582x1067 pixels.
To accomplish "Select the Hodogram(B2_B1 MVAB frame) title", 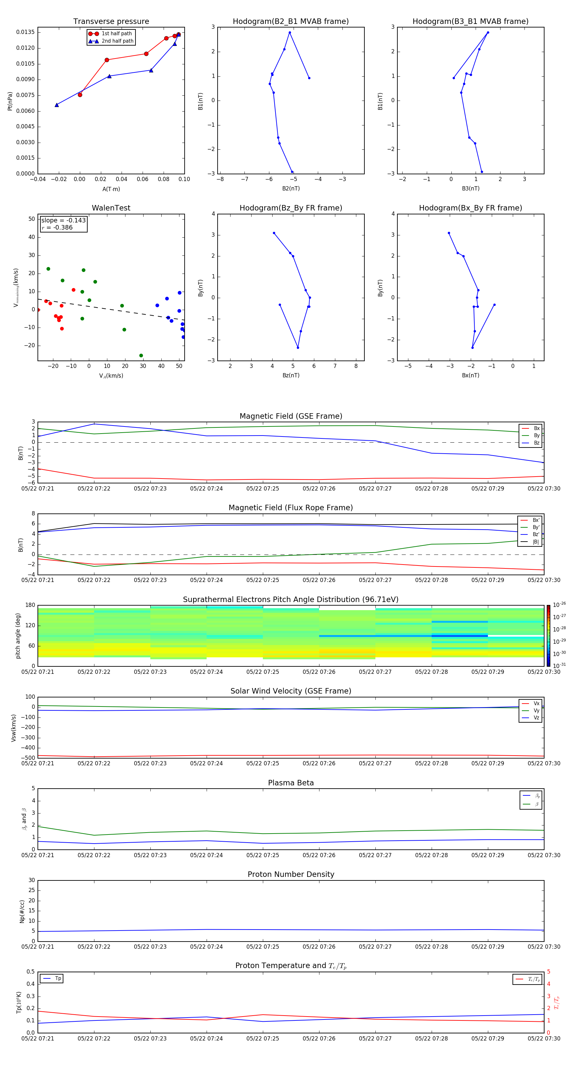I will [291, 21].
